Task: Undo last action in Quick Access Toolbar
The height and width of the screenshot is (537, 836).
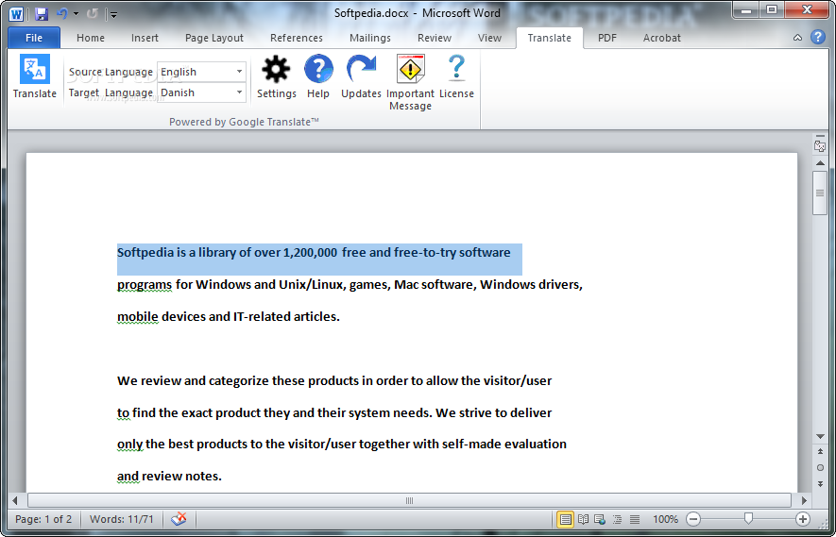Action: [x=61, y=14]
